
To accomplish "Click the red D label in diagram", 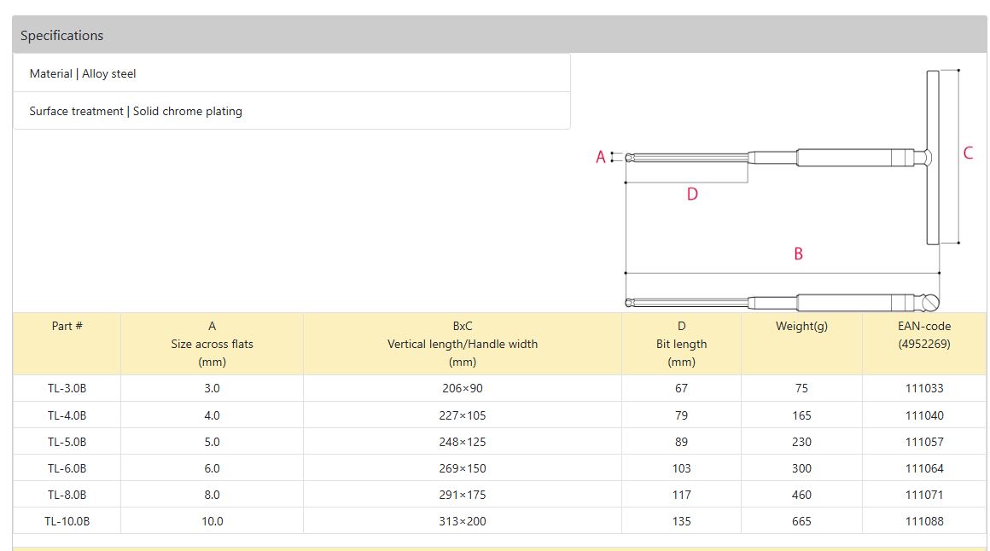I will click(692, 194).
